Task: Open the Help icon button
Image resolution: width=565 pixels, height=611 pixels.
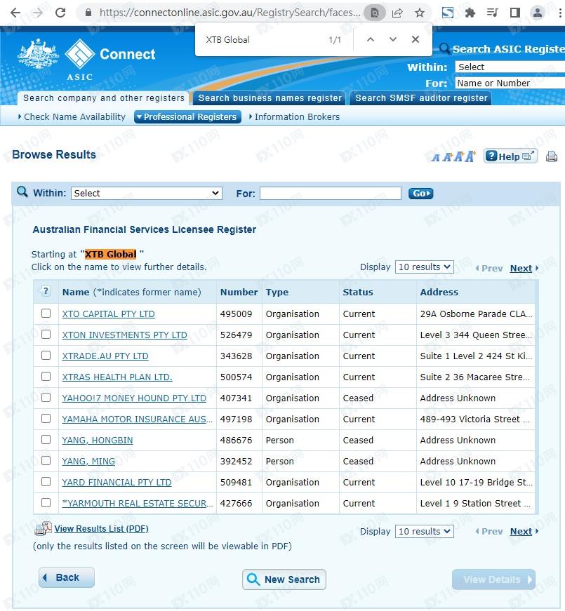Action: [510, 156]
